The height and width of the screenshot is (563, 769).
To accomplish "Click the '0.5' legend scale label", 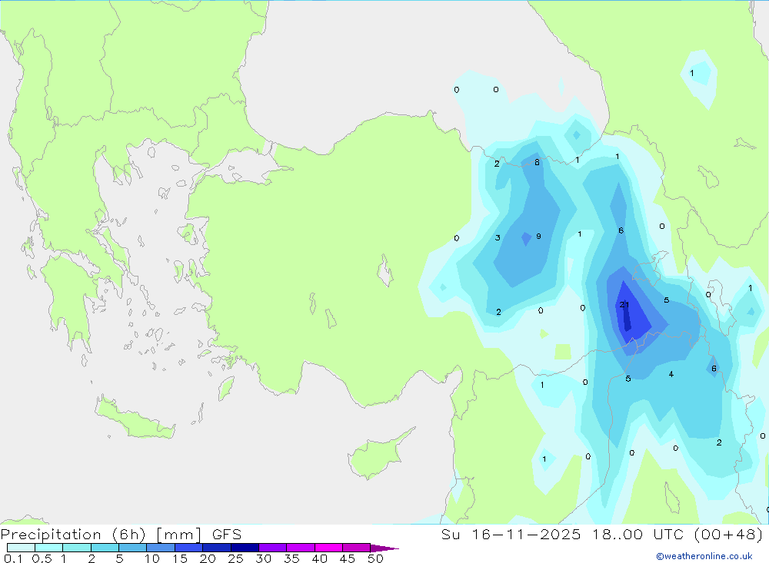I will pyautogui.click(x=42, y=558).
